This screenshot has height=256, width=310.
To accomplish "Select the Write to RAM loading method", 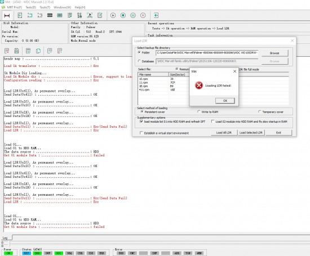I will point(199,112).
